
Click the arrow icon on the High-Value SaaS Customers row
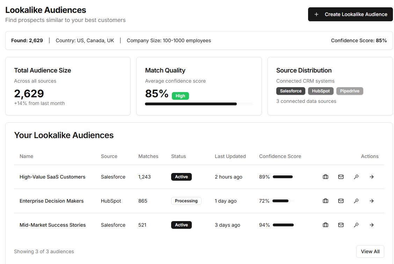pos(371,177)
